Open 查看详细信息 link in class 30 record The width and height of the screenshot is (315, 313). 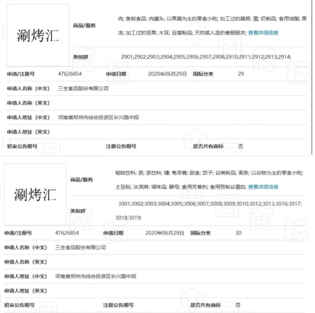tap(263, 187)
